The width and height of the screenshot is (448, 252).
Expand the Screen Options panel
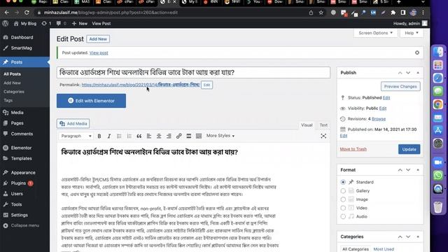(x=375, y=33)
